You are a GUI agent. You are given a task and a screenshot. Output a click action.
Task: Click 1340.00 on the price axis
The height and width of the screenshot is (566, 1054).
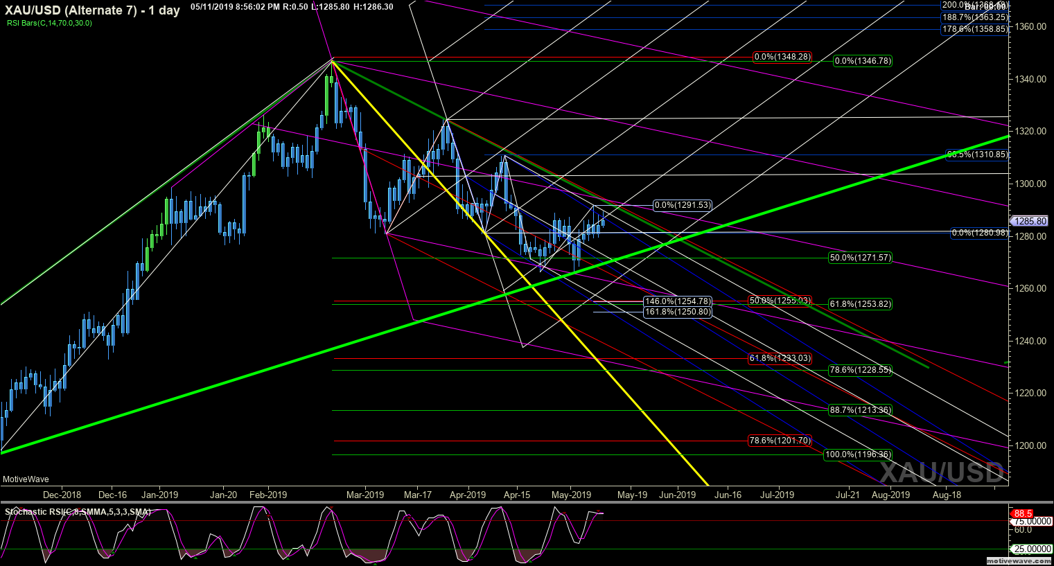[x=1032, y=79]
